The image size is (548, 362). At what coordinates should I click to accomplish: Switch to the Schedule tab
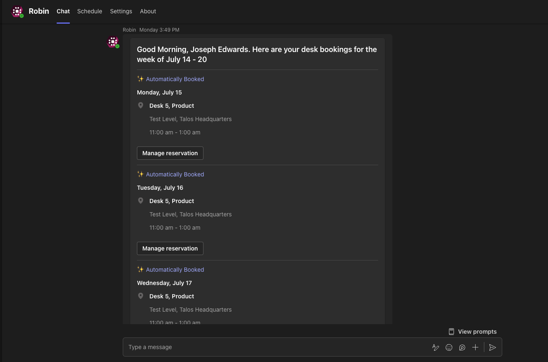tap(89, 11)
